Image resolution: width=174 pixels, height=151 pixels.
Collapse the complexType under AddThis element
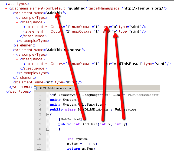tap(14, 18)
